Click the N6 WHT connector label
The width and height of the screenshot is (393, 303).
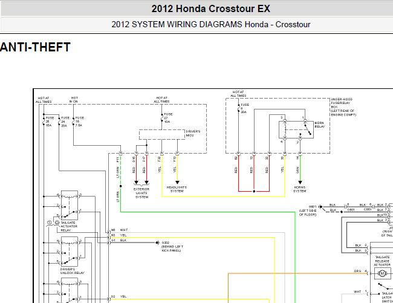119,230
